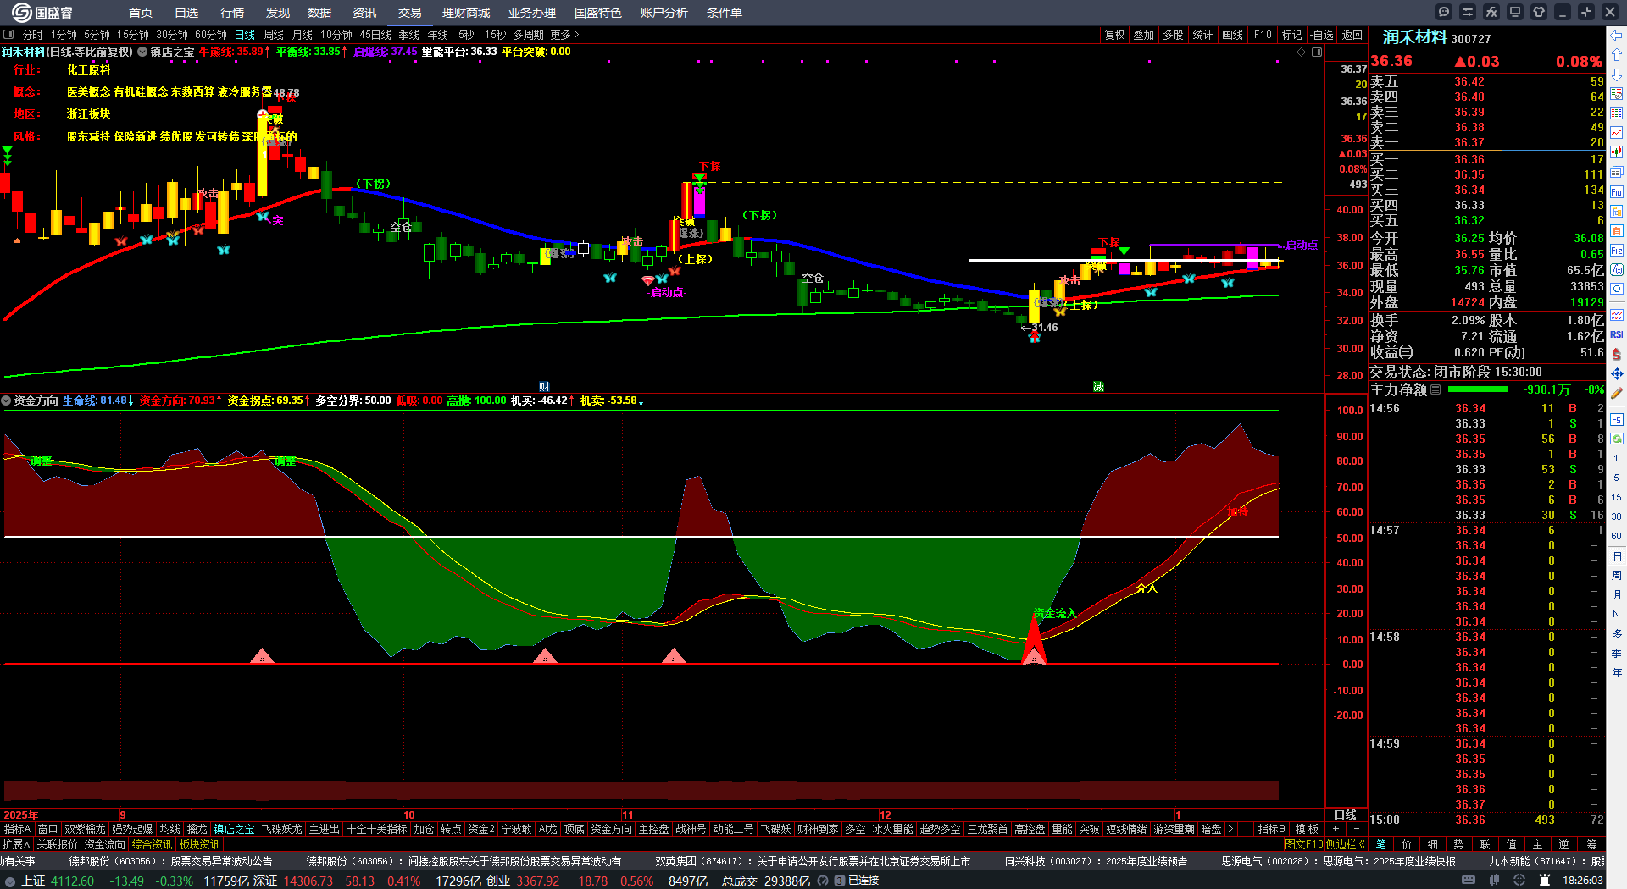1627x889 pixels.
Task: Select 月 period in right edge strip
Action: 1617,595
